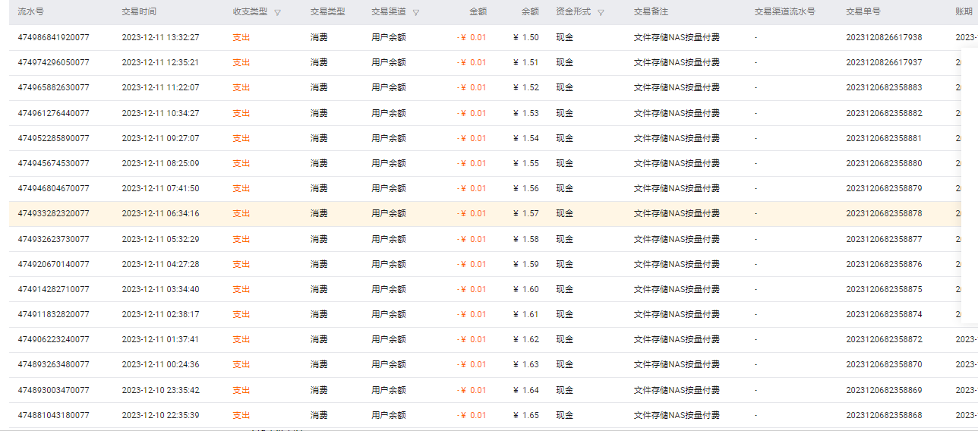This screenshot has height=431, width=978.
Task: Click order number 2023120682358880
Action: pos(884,164)
